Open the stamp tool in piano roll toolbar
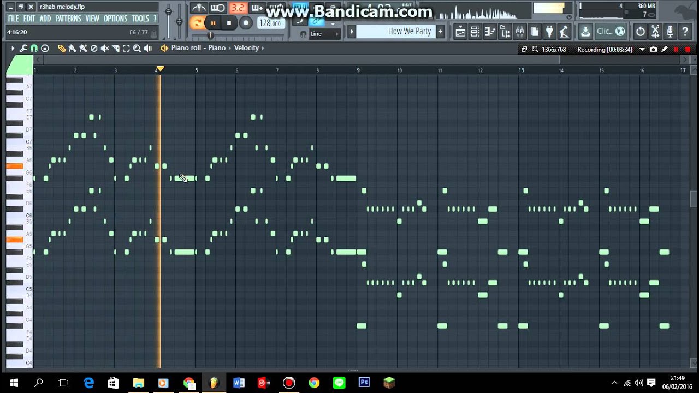This screenshot has width=699, height=393. (45, 48)
